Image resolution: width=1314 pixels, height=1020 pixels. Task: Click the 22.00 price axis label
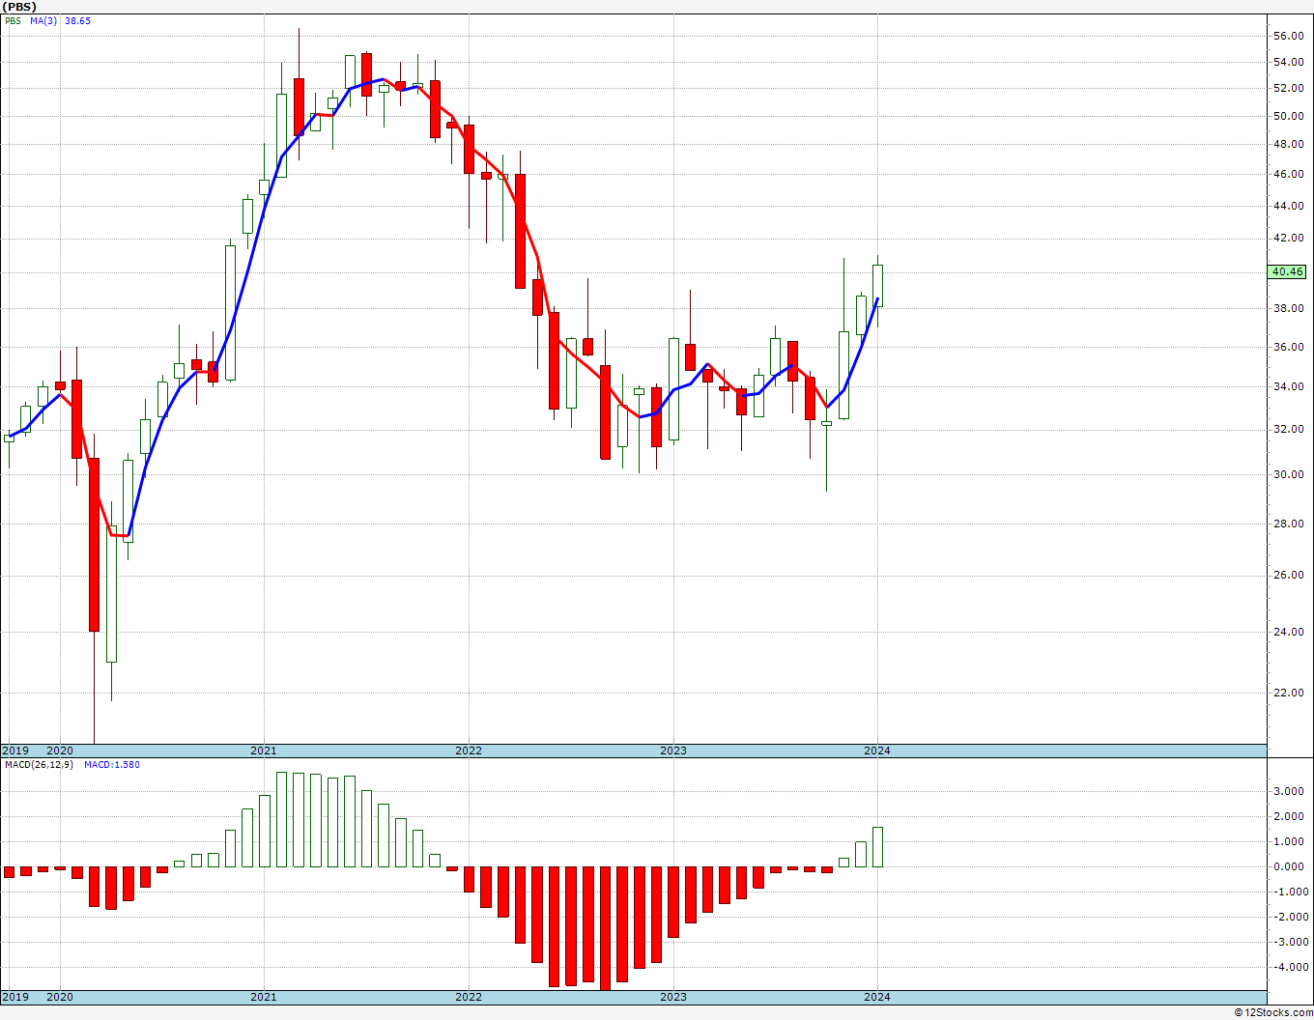point(1289,693)
